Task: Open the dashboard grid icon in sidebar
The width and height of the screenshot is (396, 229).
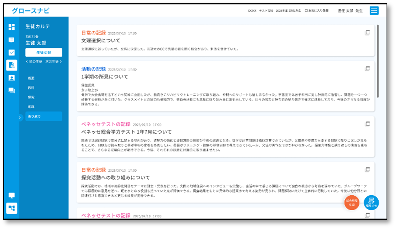Action: [x=12, y=27]
